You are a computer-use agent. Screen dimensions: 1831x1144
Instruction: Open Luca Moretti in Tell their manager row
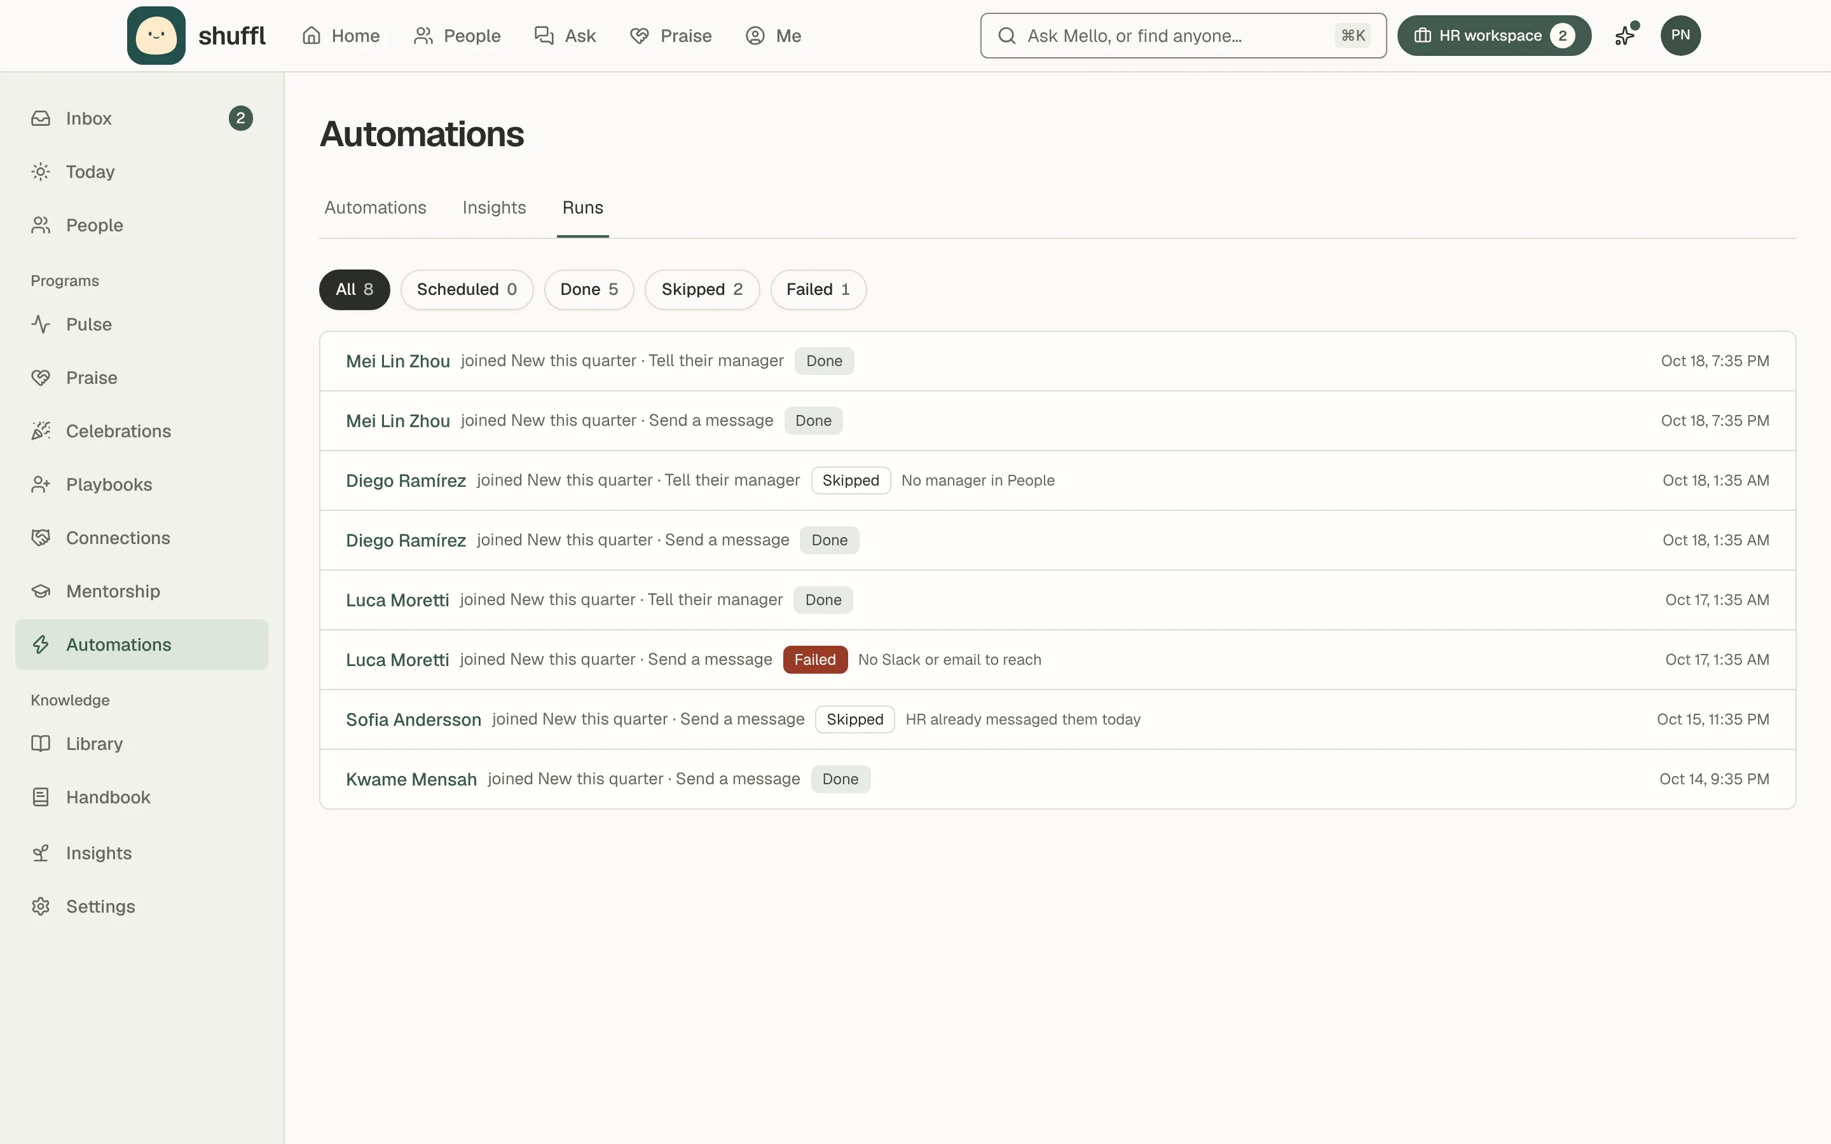(x=397, y=600)
